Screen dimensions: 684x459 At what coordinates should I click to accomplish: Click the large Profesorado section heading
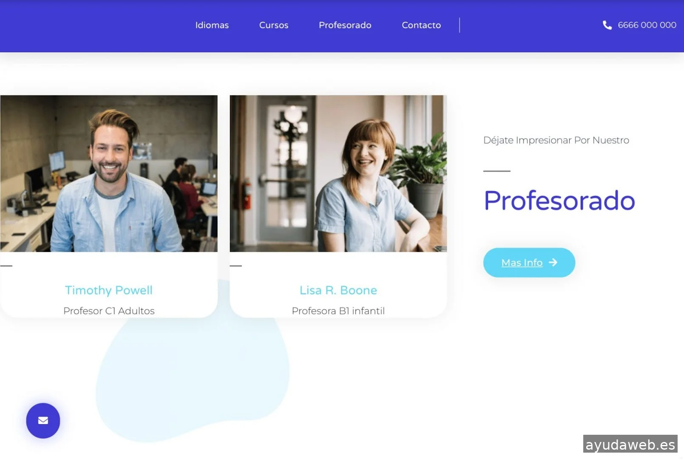pos(559,201)
